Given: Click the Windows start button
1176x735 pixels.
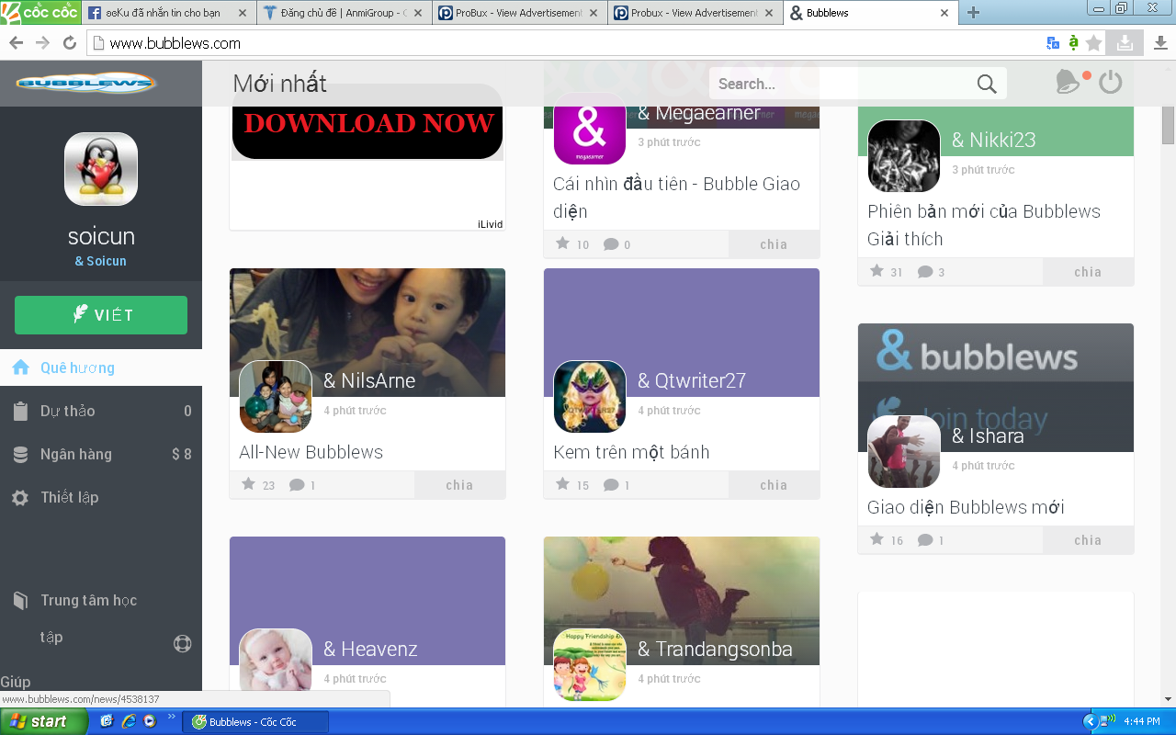Looking at the screenshot, I should tap(44, 721).
